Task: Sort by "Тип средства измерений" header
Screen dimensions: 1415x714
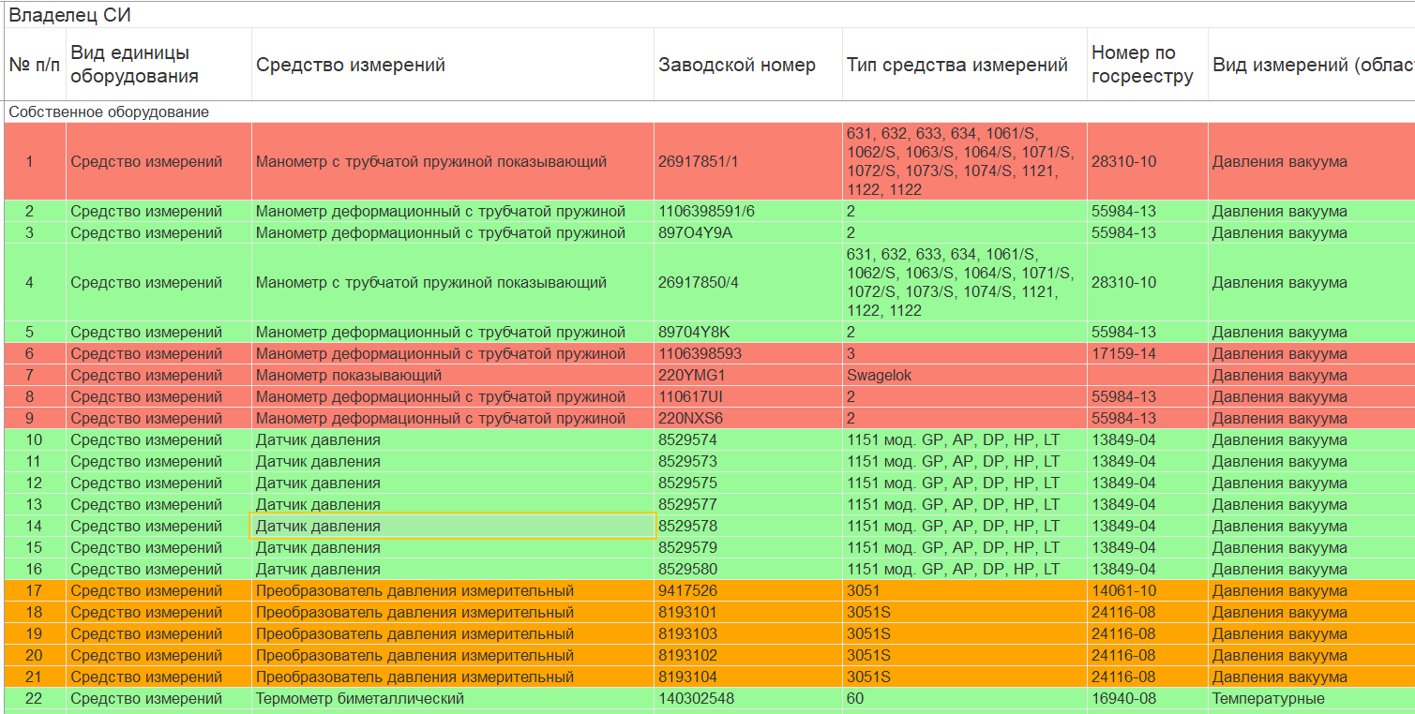Action: pyautogui.click(x=956, y=65)
